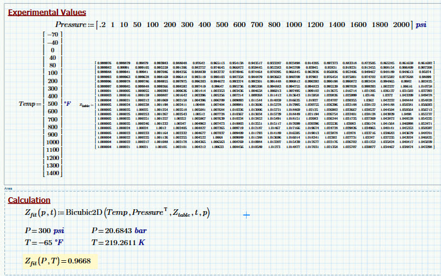The height and width of the screenshot is (276, 441).
Task: Click the "Area" region label
Action: pos(8,188)
